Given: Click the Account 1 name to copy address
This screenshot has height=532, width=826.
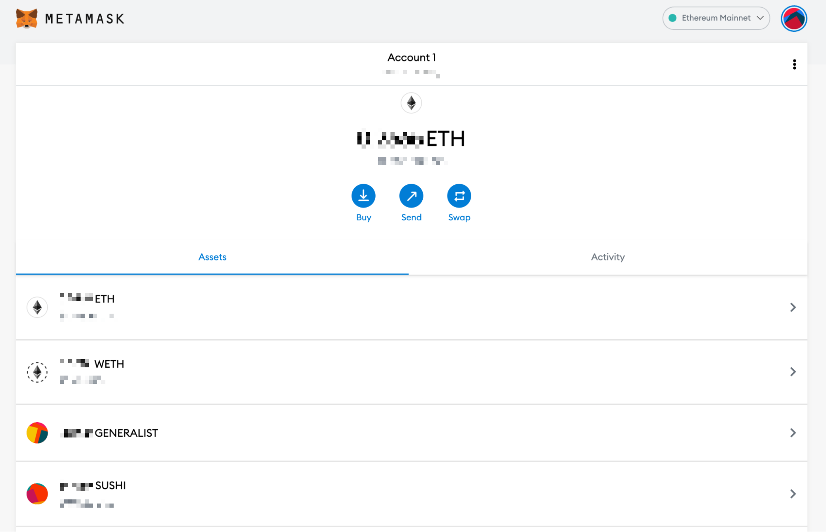Looking at the screenshot, I should click(x=411, y=58).
